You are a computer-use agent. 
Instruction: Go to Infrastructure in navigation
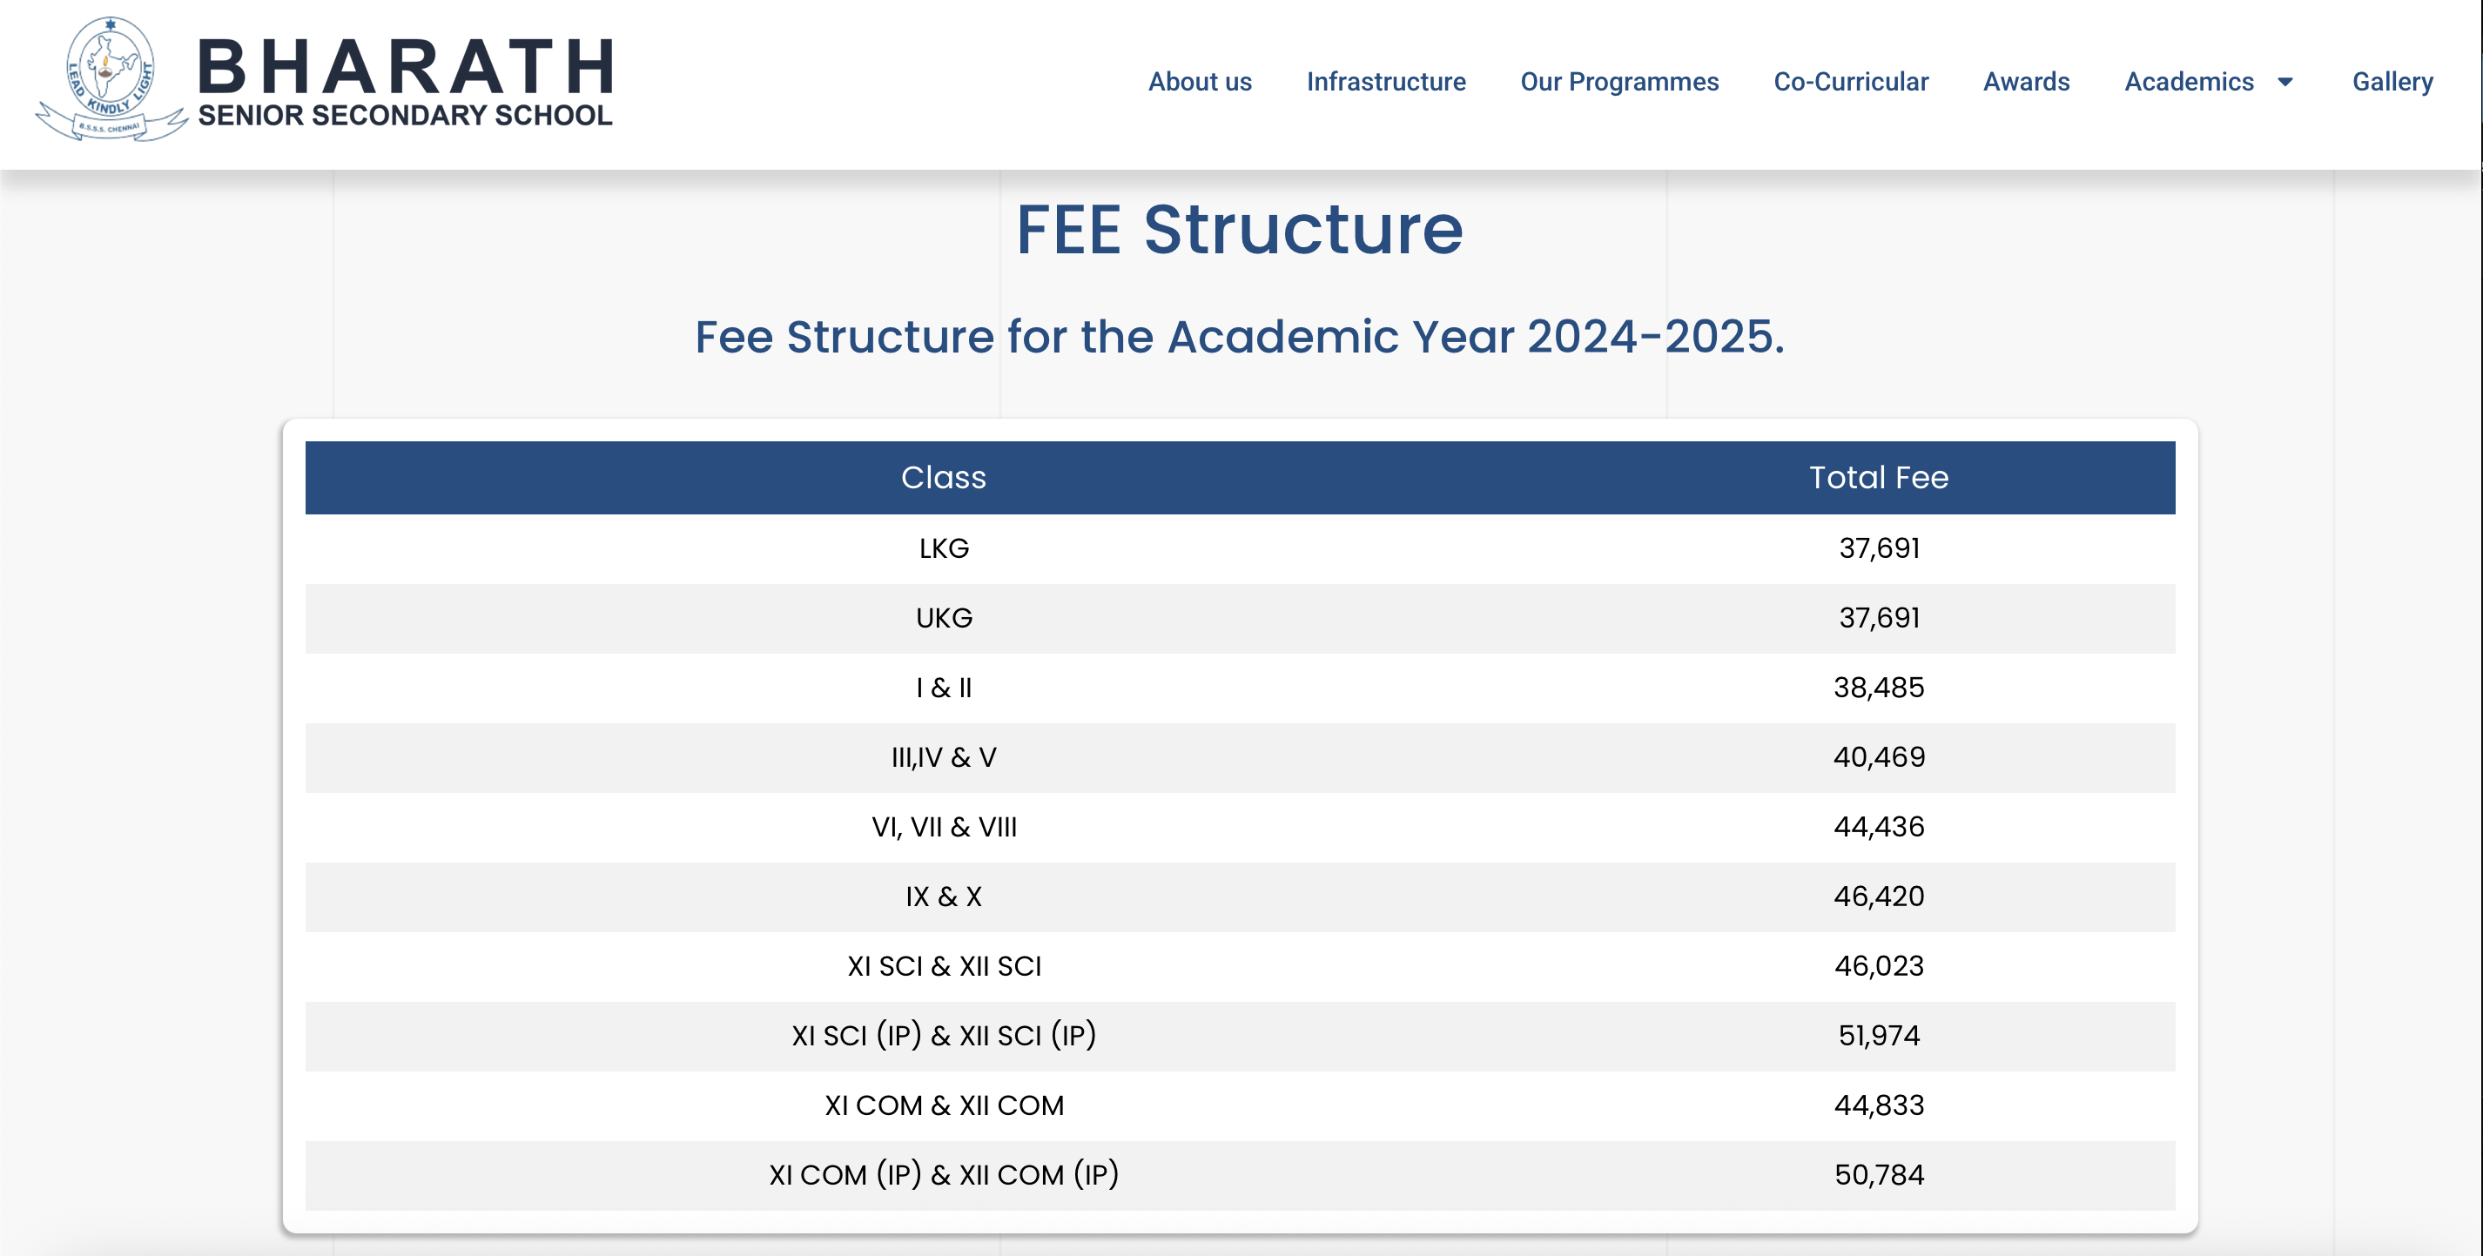click(1385, 82)
